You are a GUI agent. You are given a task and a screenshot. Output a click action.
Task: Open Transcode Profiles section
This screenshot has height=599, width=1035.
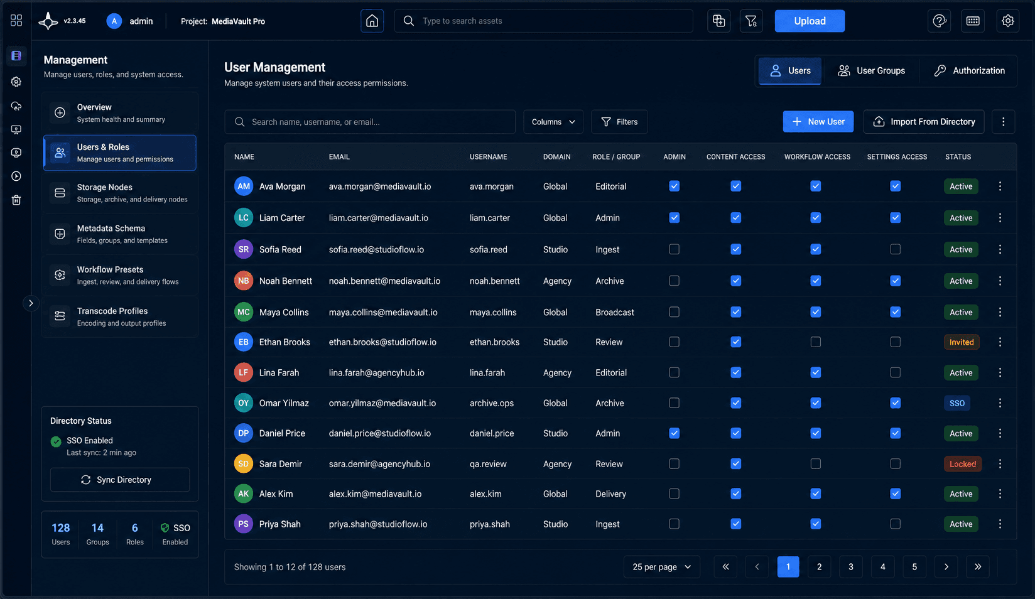[x=120, y=317]
